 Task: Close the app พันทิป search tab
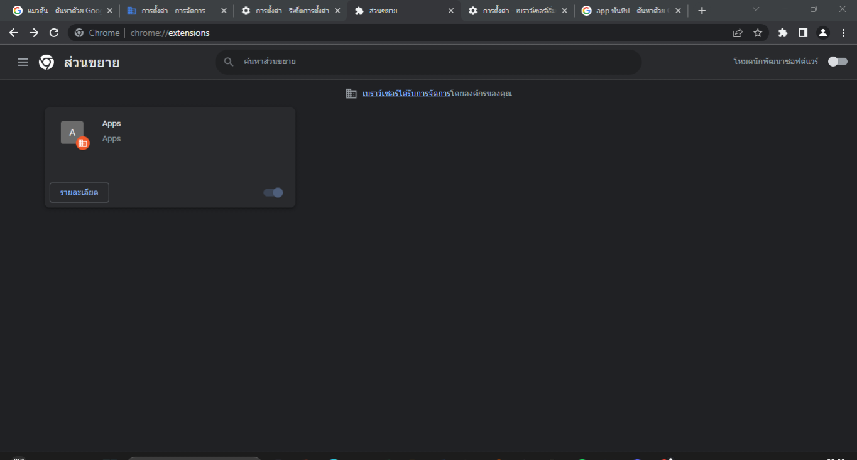coord(678,11)
